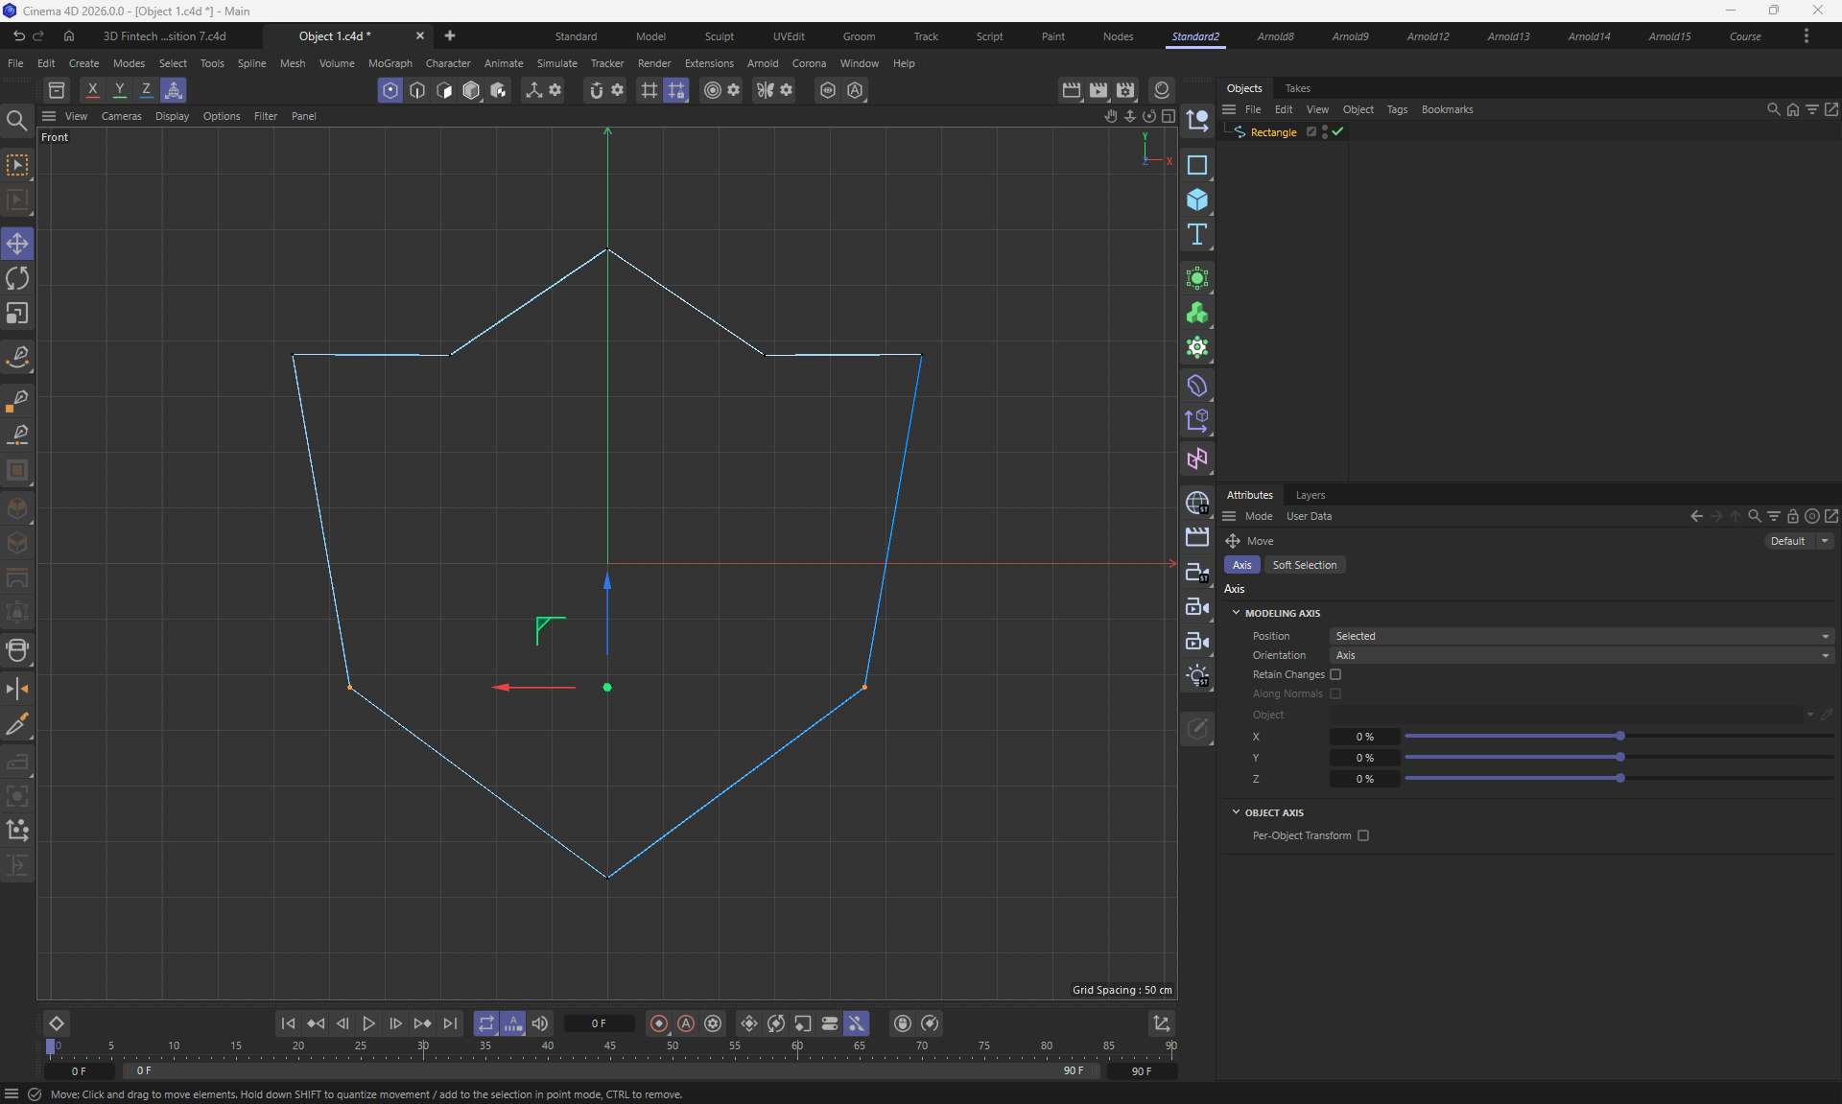Adjust the X axis percentage slider
The width and height of the screenshot is (1842, 1104).
1619,737
